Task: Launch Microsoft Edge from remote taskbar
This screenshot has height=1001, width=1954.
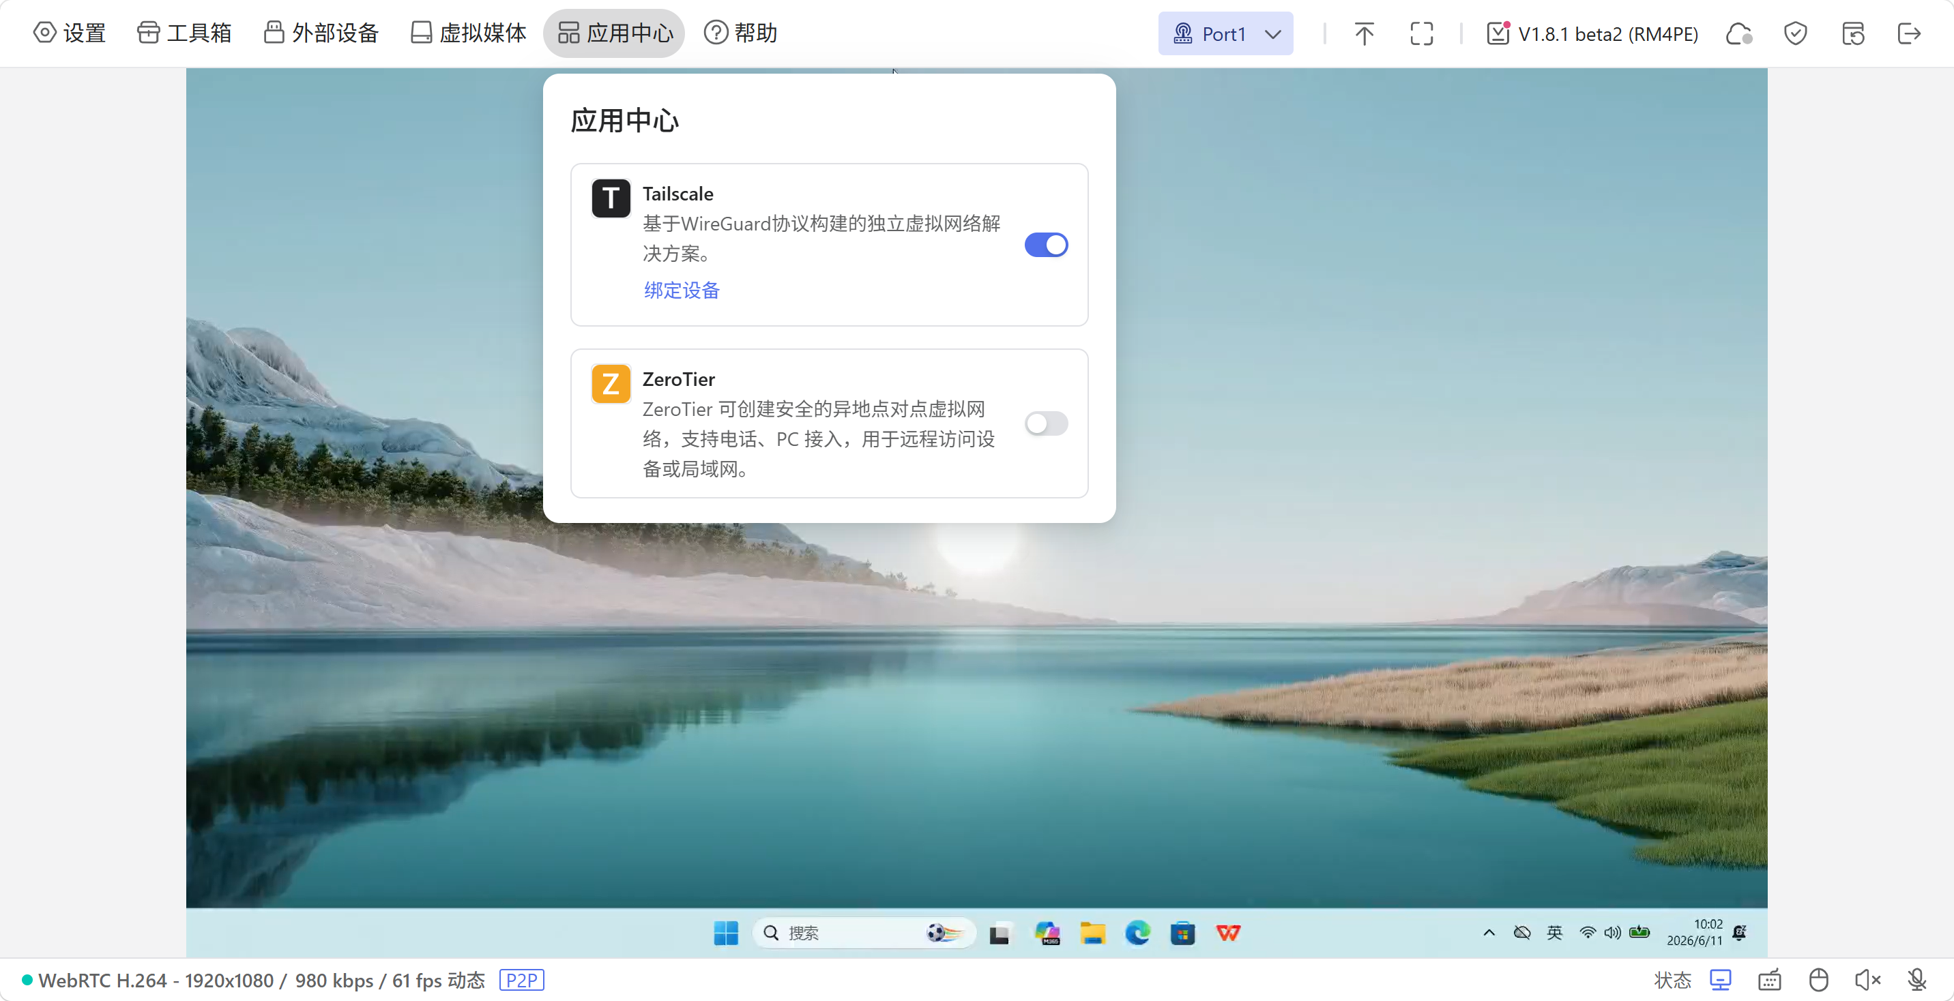Action: point(1137,933)
